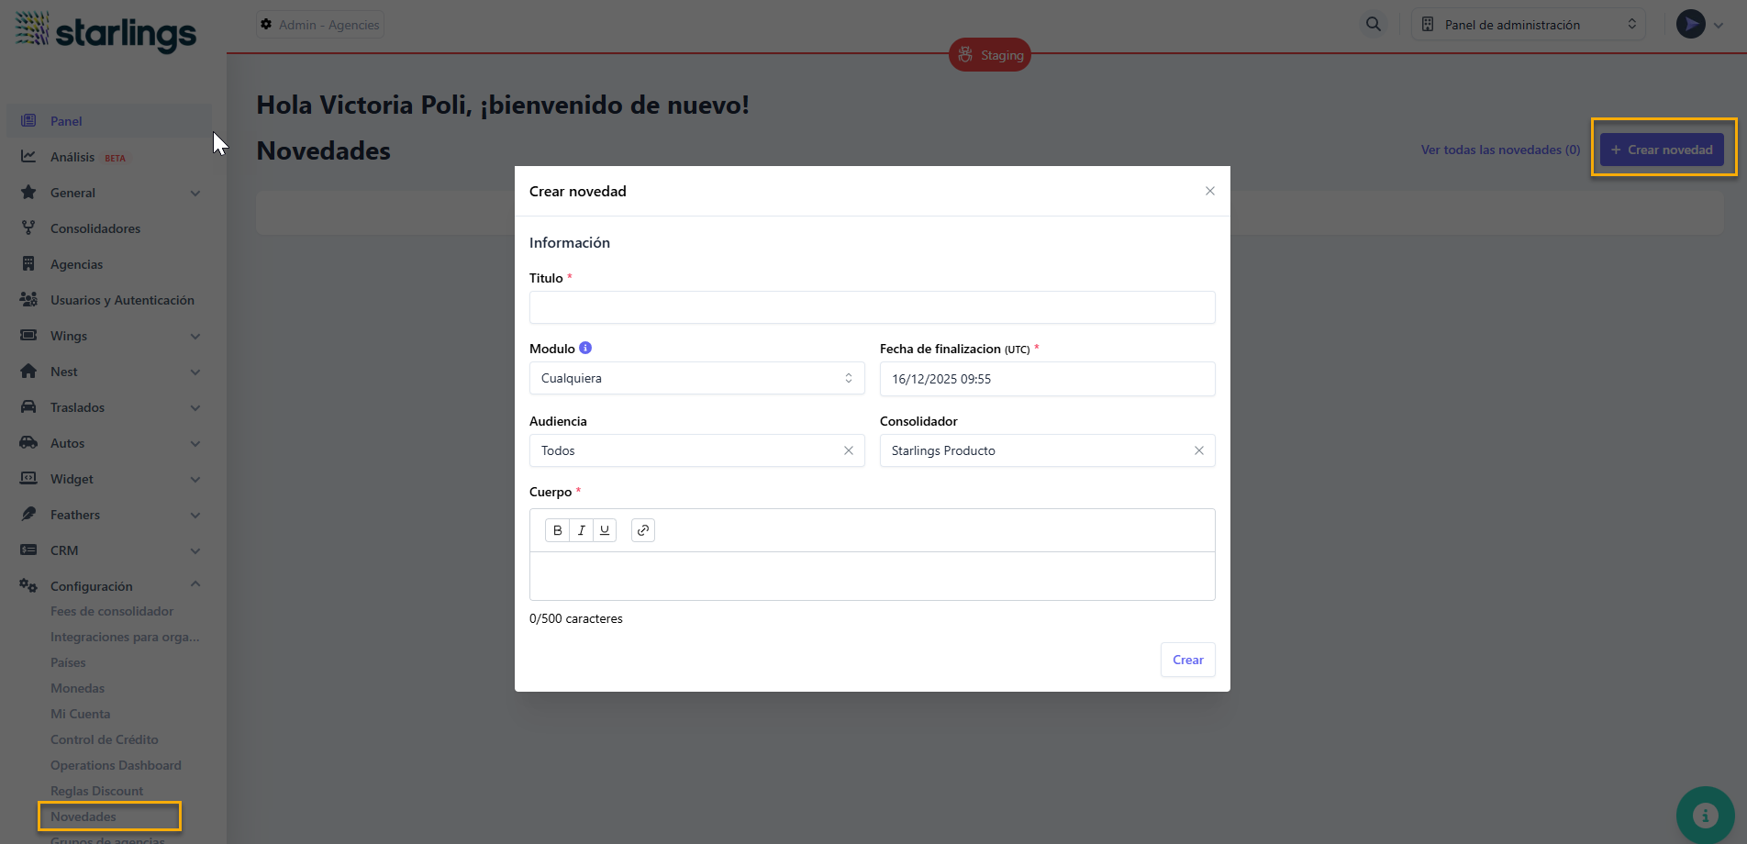Toggle italic formatting in Cuerpo editor
1747x844 pixels.
point(581,530)
